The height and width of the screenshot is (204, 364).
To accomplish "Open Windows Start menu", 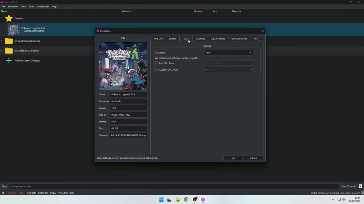I will coord(161,200).
